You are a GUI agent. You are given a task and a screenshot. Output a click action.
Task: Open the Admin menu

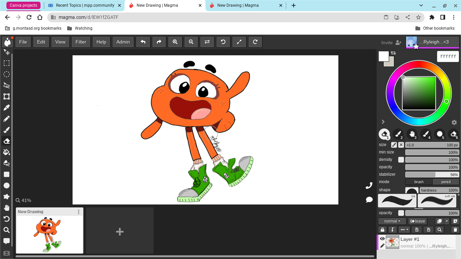(123, 42)
